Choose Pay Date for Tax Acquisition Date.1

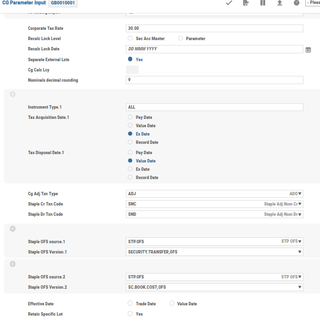click(x=130, y=117)
